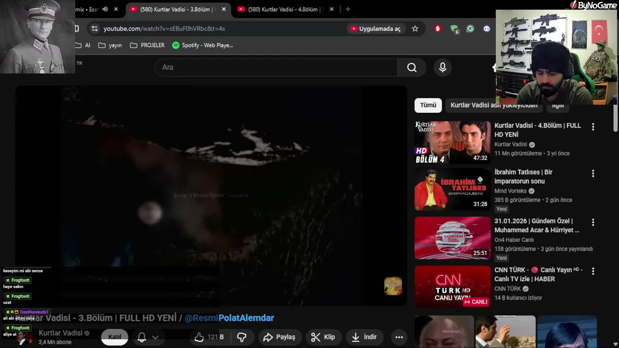Open options menu for Gündem Özel video
Image resolution: width=619 pixels, height=348 pixels.
[593, 222]
